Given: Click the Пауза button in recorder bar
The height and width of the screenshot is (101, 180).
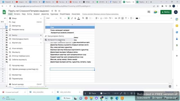Looking at the screenshot, I should coord(93,93).
